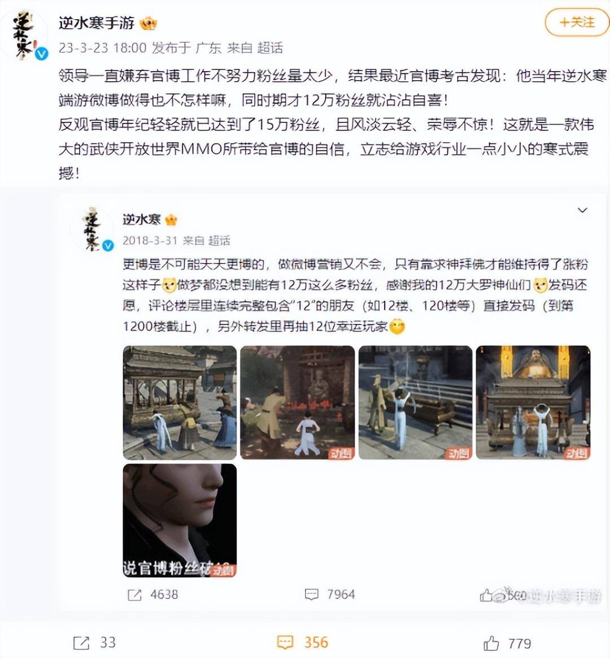The image size is (610, 658).
Task: Open second GIF of kneeling character
Action: click(x=298, y=402)
